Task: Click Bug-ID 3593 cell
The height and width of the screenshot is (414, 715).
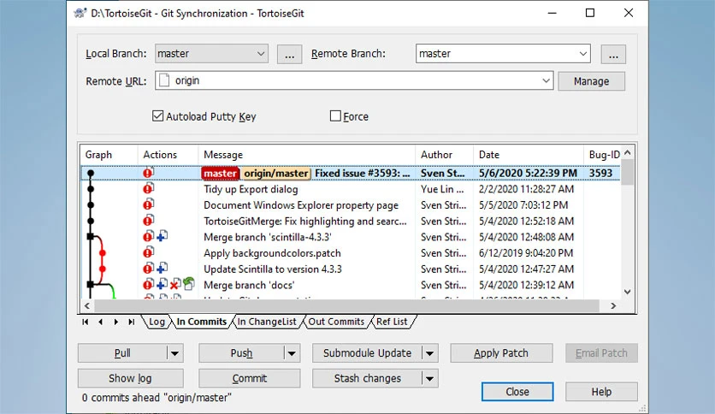Action: pos(600,174)
